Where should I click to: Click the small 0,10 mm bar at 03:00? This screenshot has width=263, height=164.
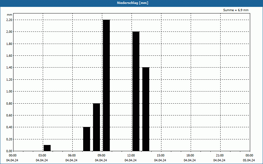pos(47,148)
